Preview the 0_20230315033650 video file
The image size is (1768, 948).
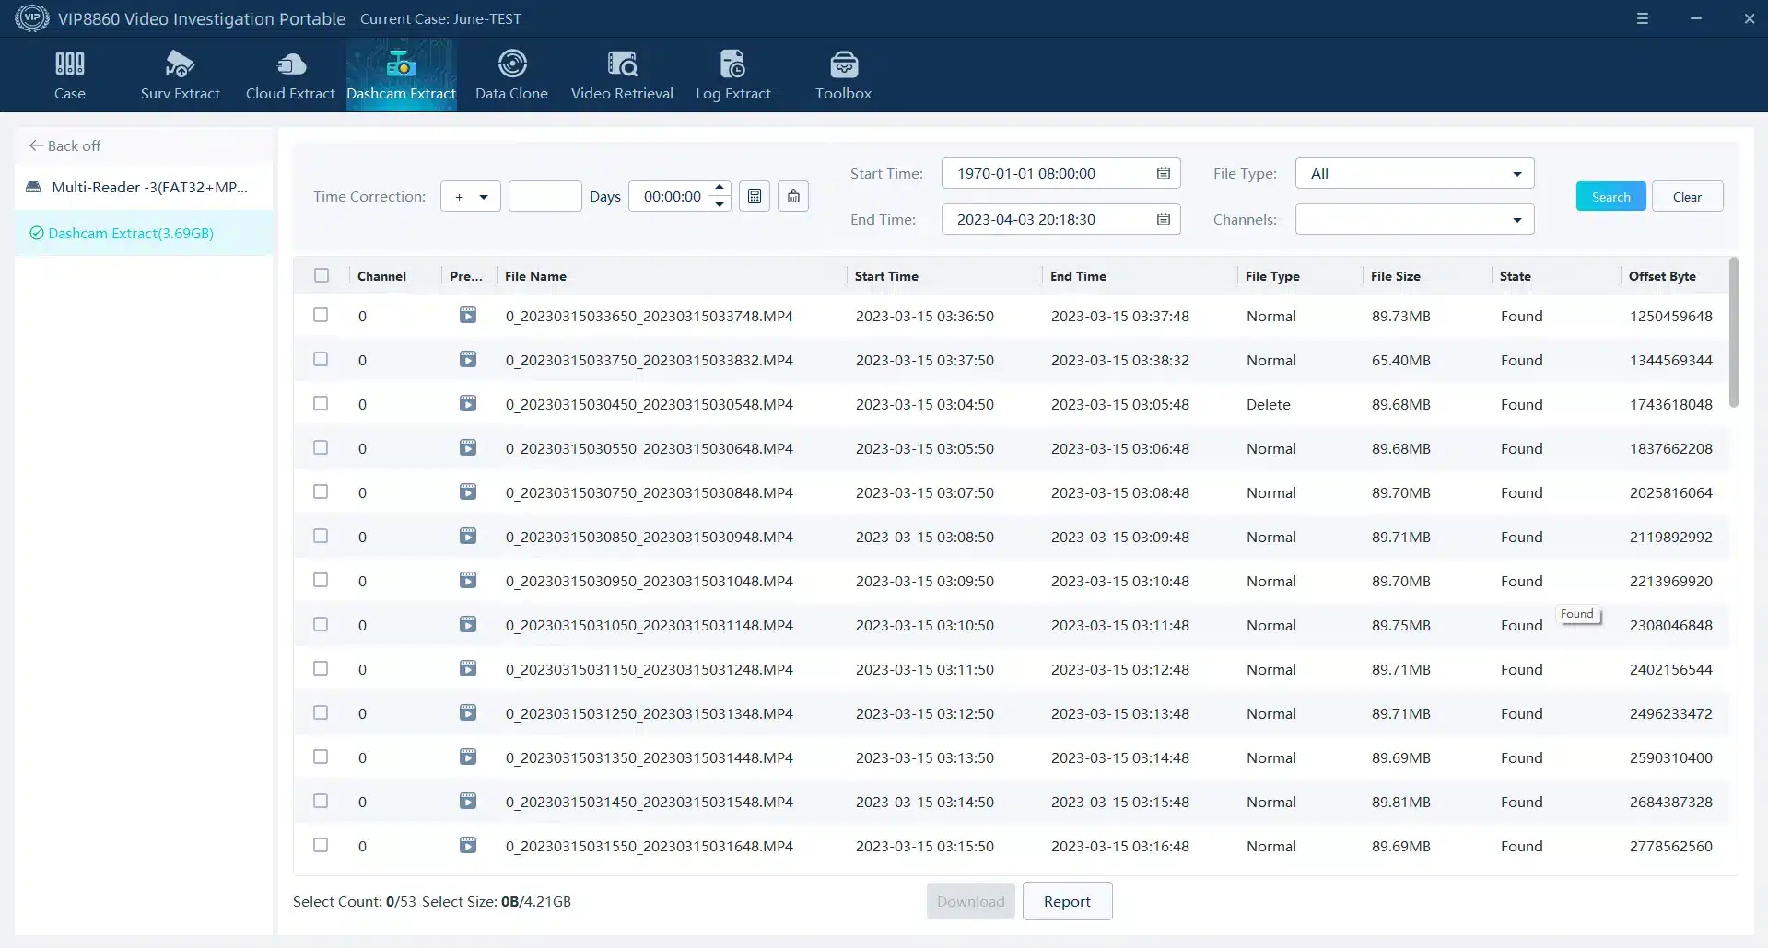[468, 316]
